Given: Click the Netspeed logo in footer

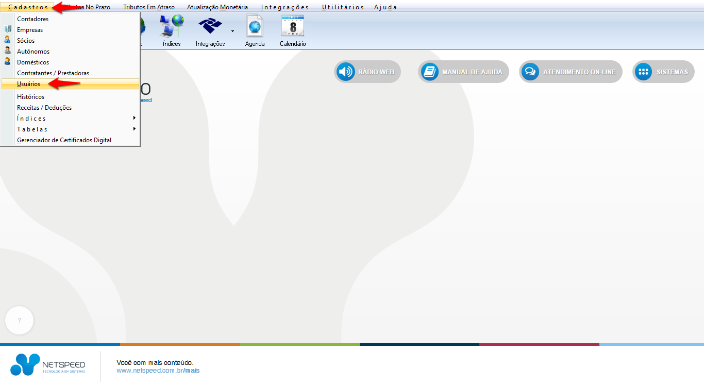Looking at the screenshot, I should (47, 365).
